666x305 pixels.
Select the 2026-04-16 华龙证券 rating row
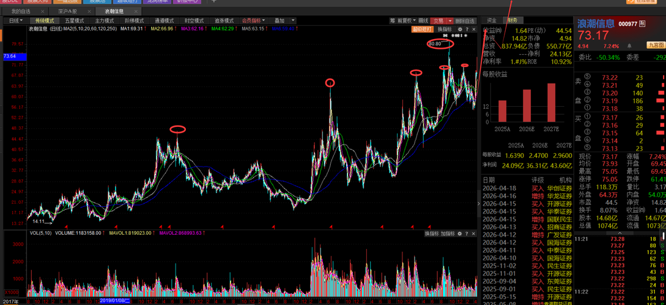527,196
